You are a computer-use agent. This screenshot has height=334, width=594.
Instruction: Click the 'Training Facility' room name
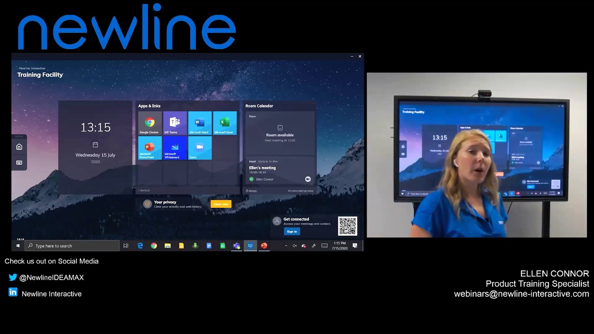[40, 75]
